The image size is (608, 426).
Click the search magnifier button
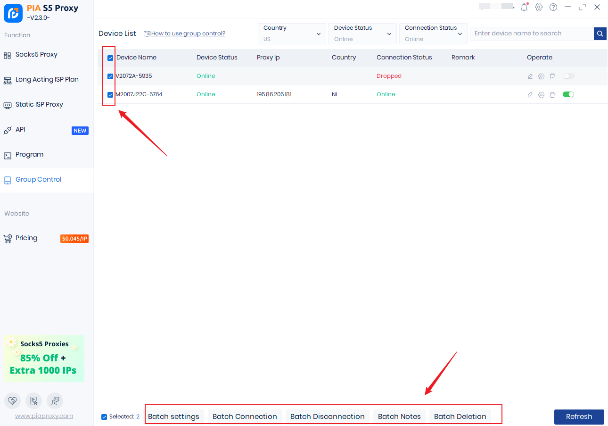click(x=600, y=33)
